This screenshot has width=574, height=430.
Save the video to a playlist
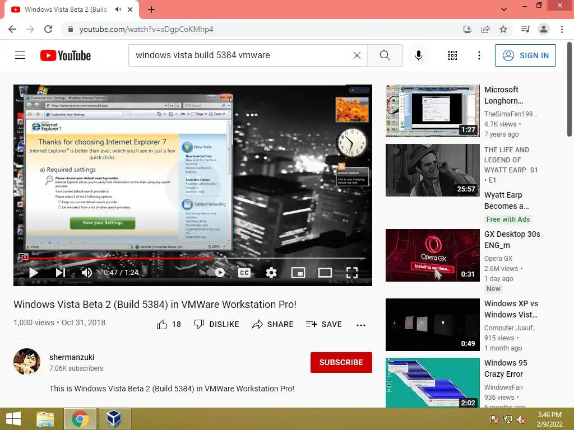tap(323, 324)
